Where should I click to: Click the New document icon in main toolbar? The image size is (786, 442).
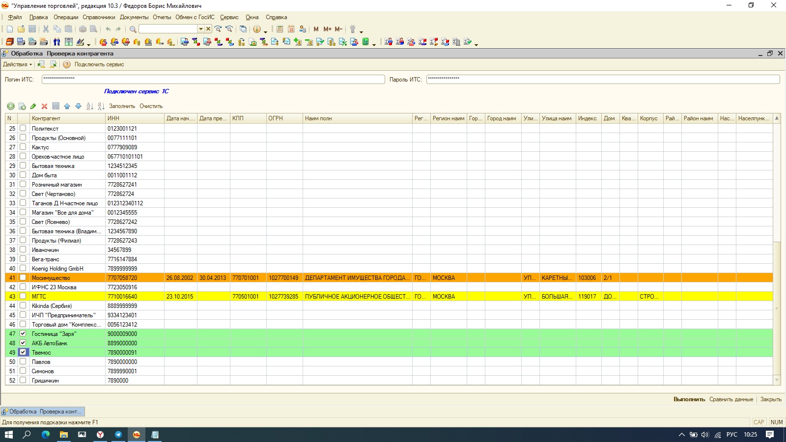[10, 29]
